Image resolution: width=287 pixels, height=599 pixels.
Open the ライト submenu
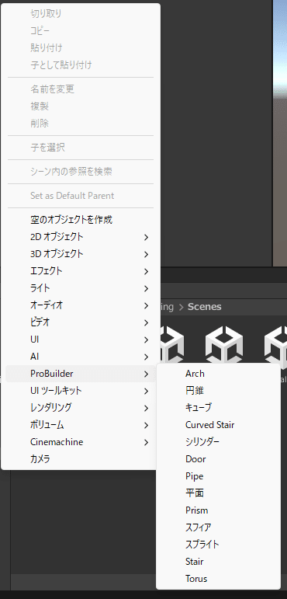pyautogui.click(x=80, y=288)
